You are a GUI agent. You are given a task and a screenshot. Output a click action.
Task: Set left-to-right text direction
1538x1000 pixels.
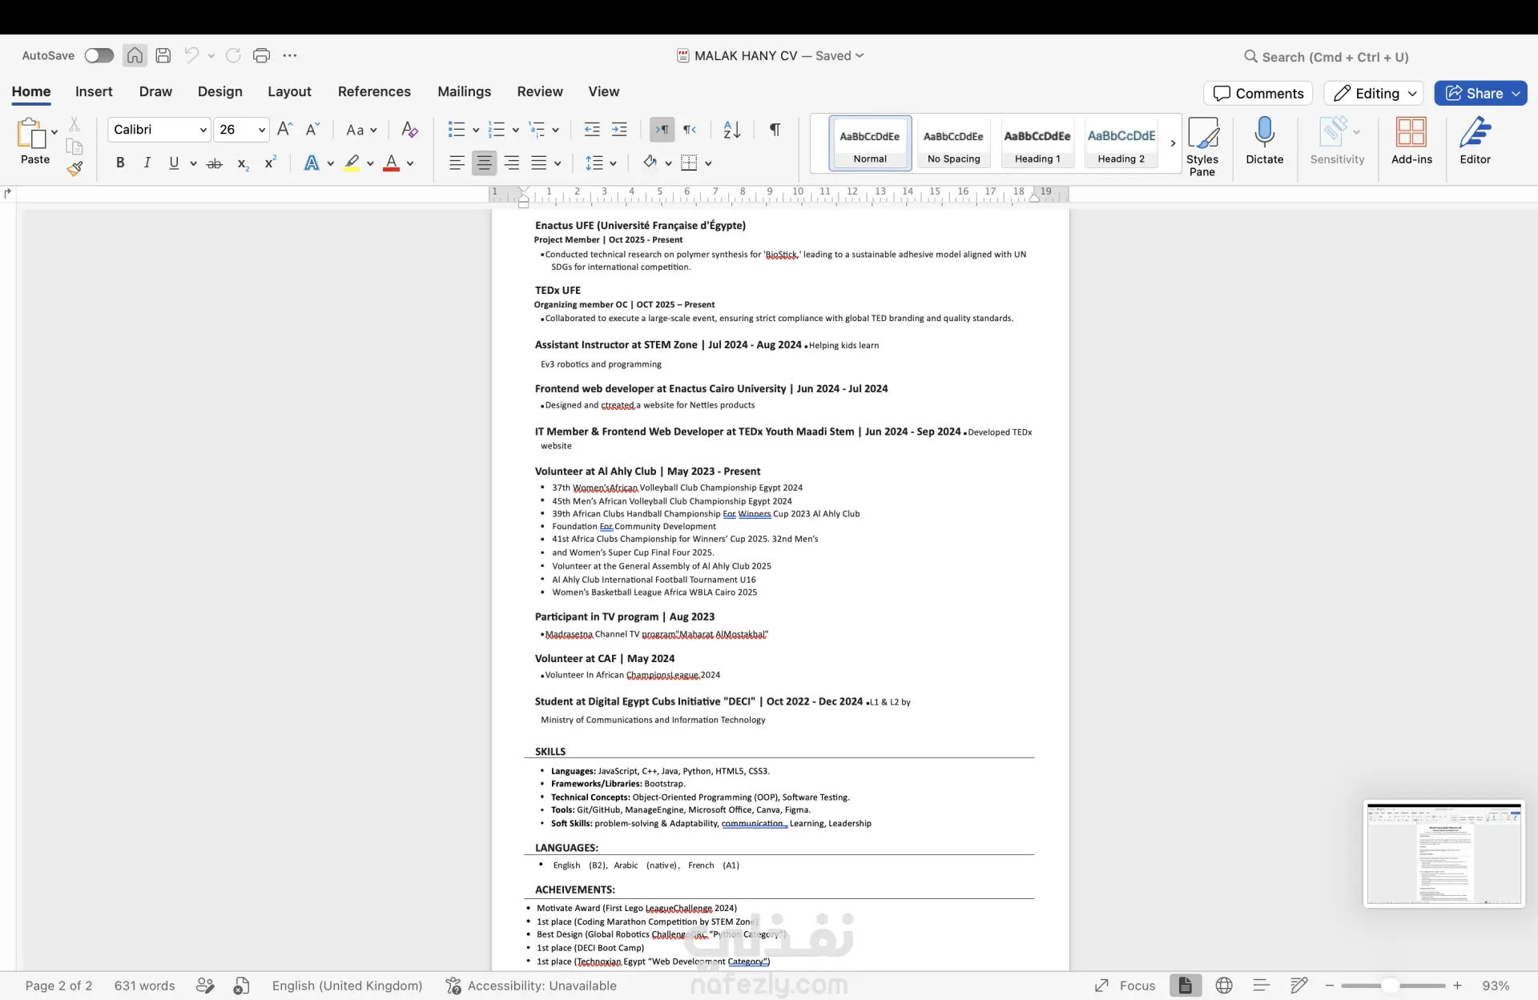click(x=662, y=129)
